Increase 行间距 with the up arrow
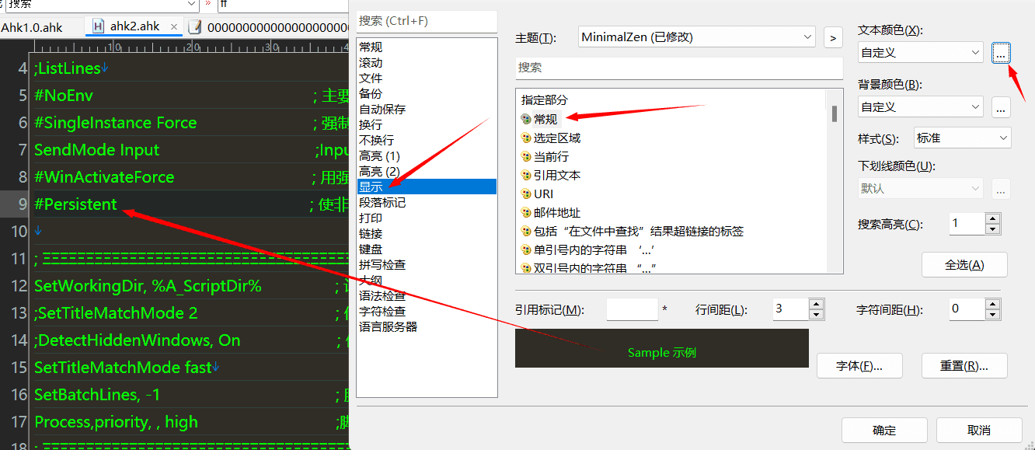1035x450 pixels. [816, 304]
